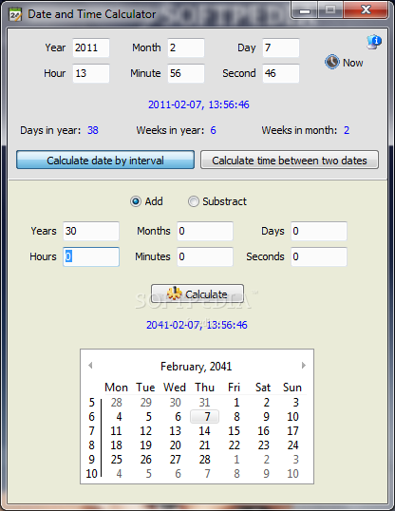Click Weeks in month value 2

[347, 130]
